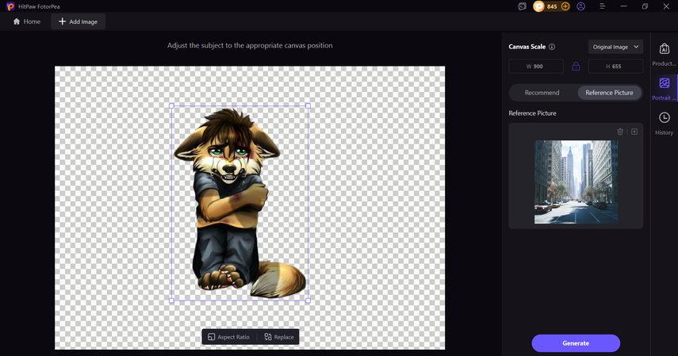Click the 'Reference Picture' section heading
Image resolution: width=678 pixels, height=356 pixels.
[x=532, y=113]
